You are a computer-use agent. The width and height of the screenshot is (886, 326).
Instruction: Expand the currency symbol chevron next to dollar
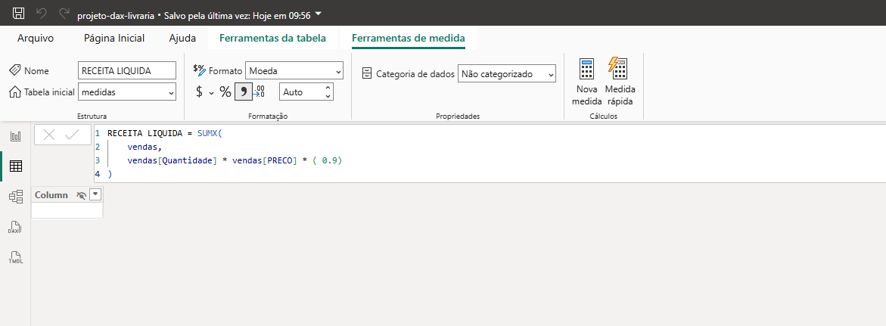click(x=211, y=92)
